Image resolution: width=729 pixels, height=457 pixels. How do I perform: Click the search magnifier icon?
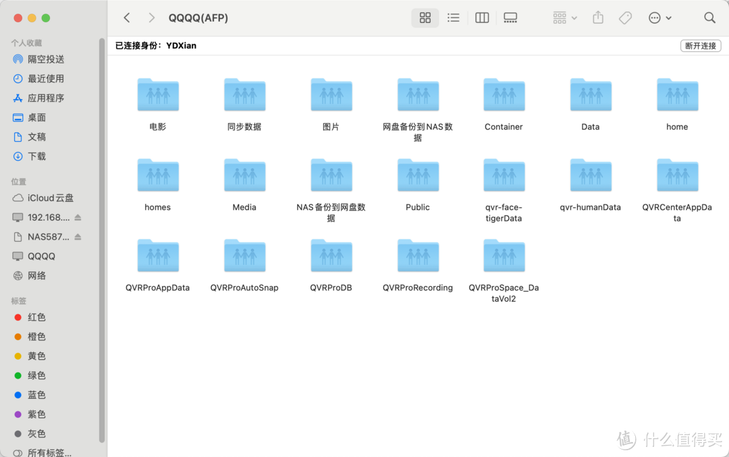pyautogui.click(x=709, y=18)
